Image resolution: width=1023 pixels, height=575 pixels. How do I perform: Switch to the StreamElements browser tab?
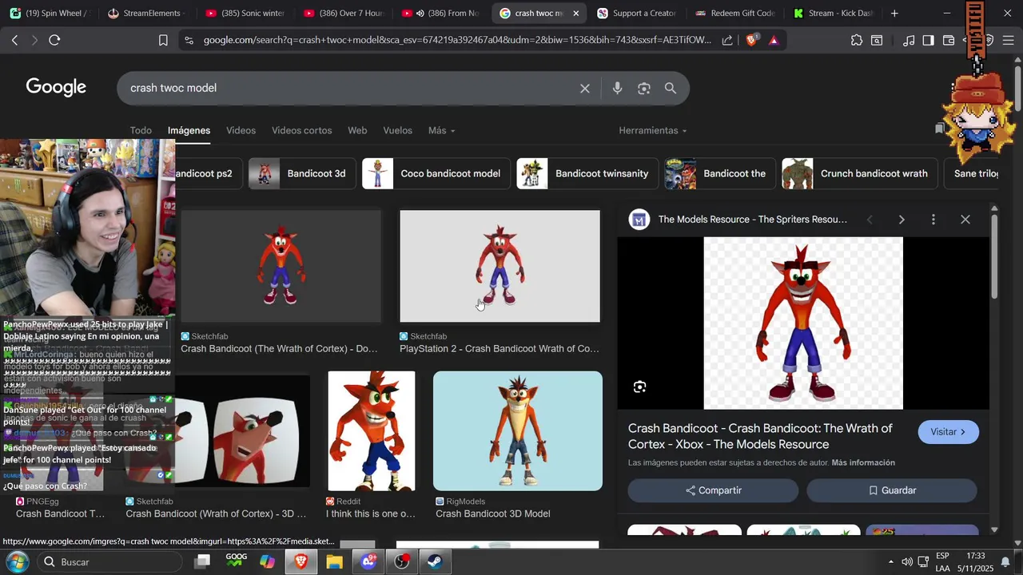click(x=145, y=13)
